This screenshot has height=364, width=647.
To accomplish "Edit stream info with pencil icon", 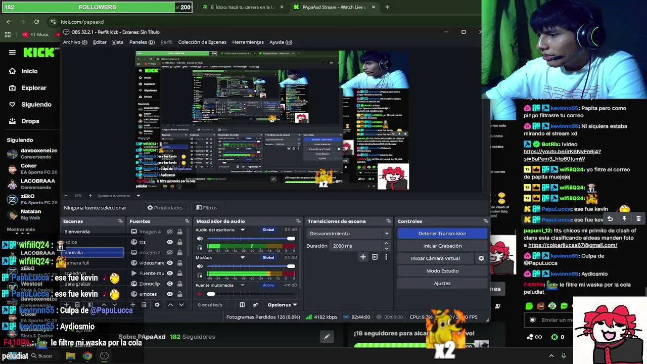I will pos(327,337).
